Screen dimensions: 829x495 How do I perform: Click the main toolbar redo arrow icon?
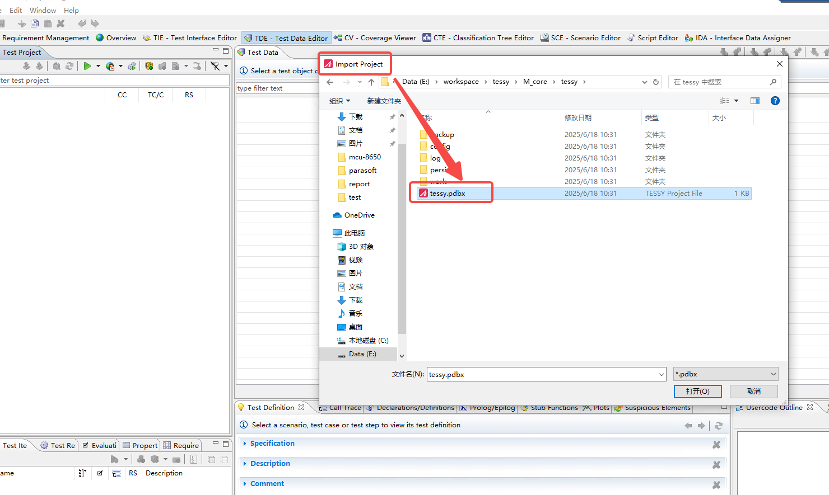point(95,23)
